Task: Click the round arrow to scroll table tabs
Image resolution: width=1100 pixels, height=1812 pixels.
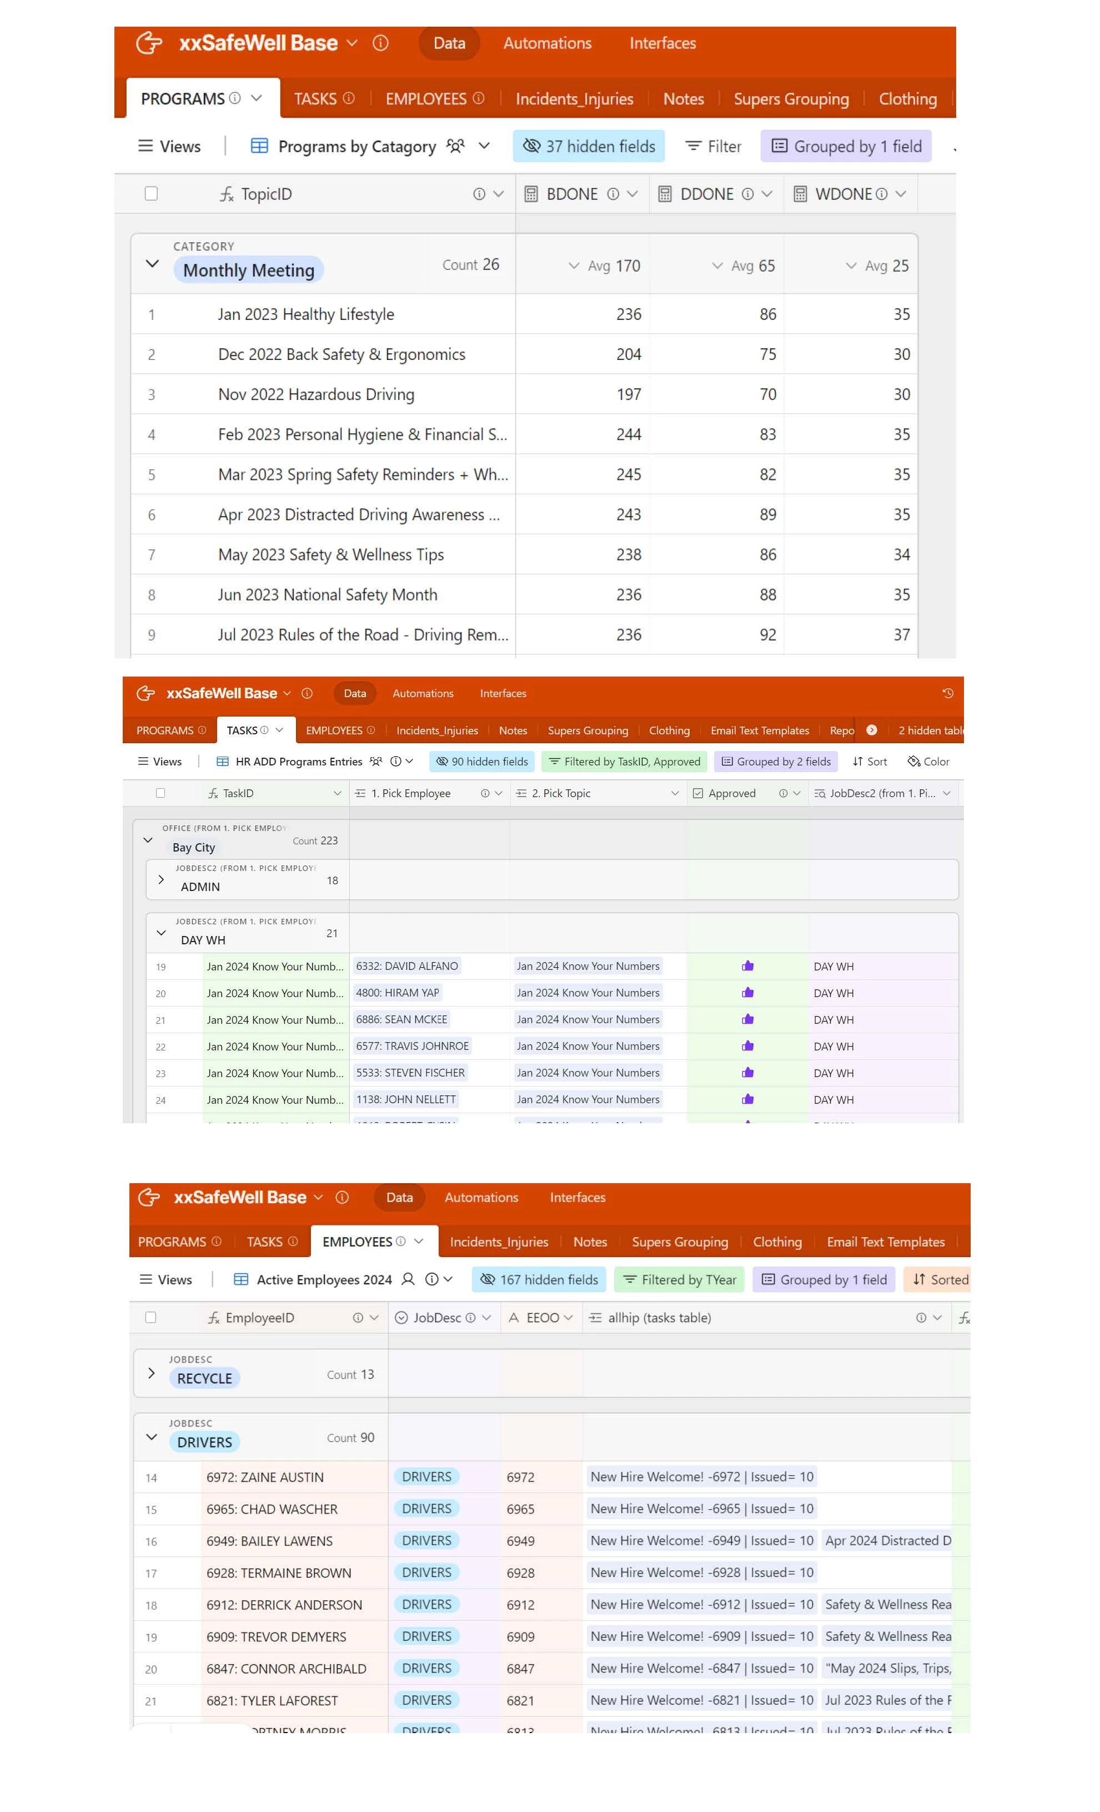Action: (x=871, y=730)
